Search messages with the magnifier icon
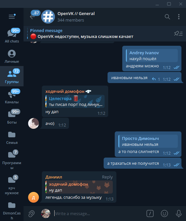Screen dimensions: 186x221 [167, 17]
